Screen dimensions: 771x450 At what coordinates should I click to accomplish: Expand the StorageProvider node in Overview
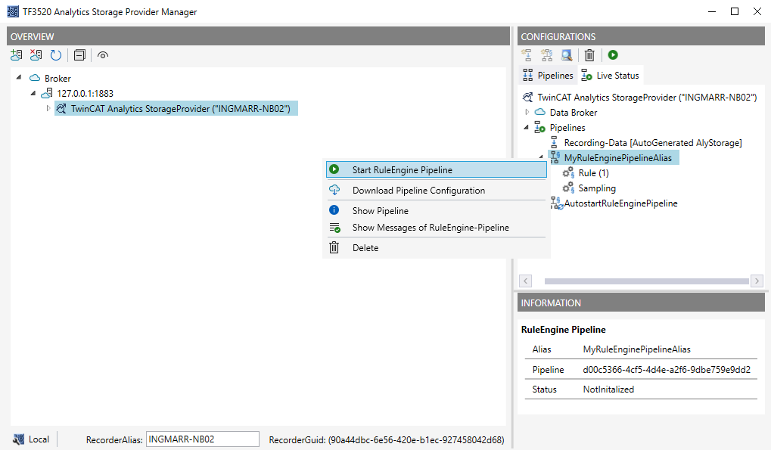(48, 108)
